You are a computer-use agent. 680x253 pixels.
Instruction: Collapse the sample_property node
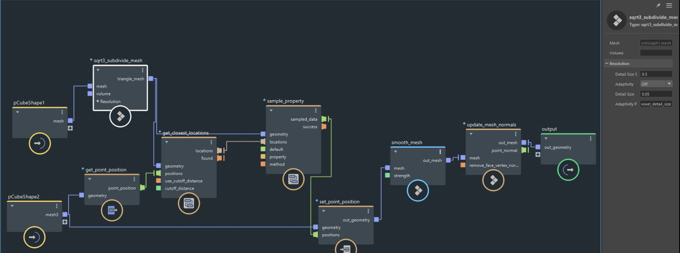[271, 110]
